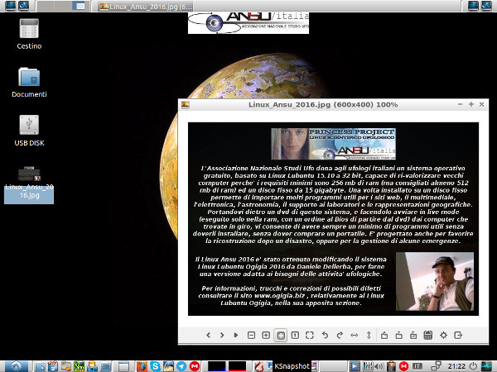Select the highlighted desktop in pager
The height and width of the screenshot is (372, 497).
point(80,6)
